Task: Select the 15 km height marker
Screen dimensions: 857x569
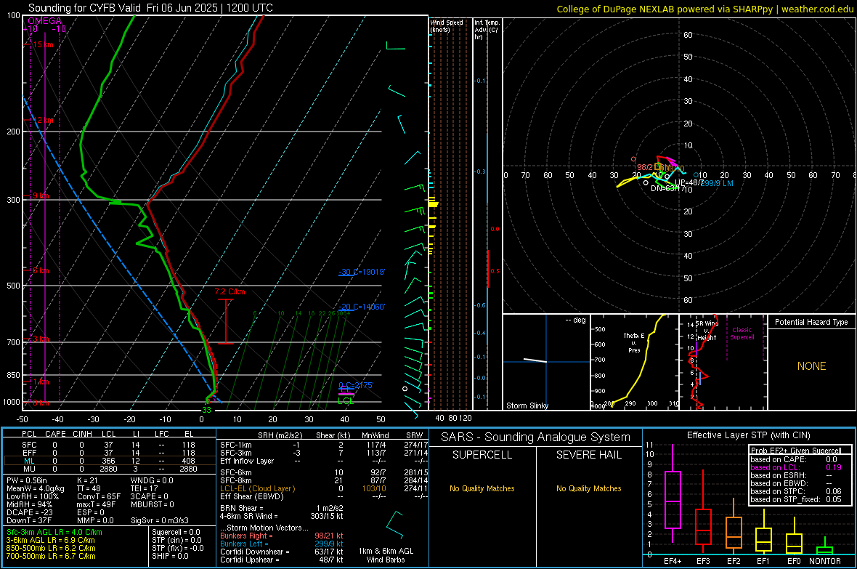Action: (x=43, y=44)
